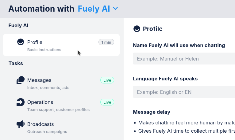Click the Tasks sidebar section label
Viewport: 235px width, 140px height.
[x=16, y=63]
